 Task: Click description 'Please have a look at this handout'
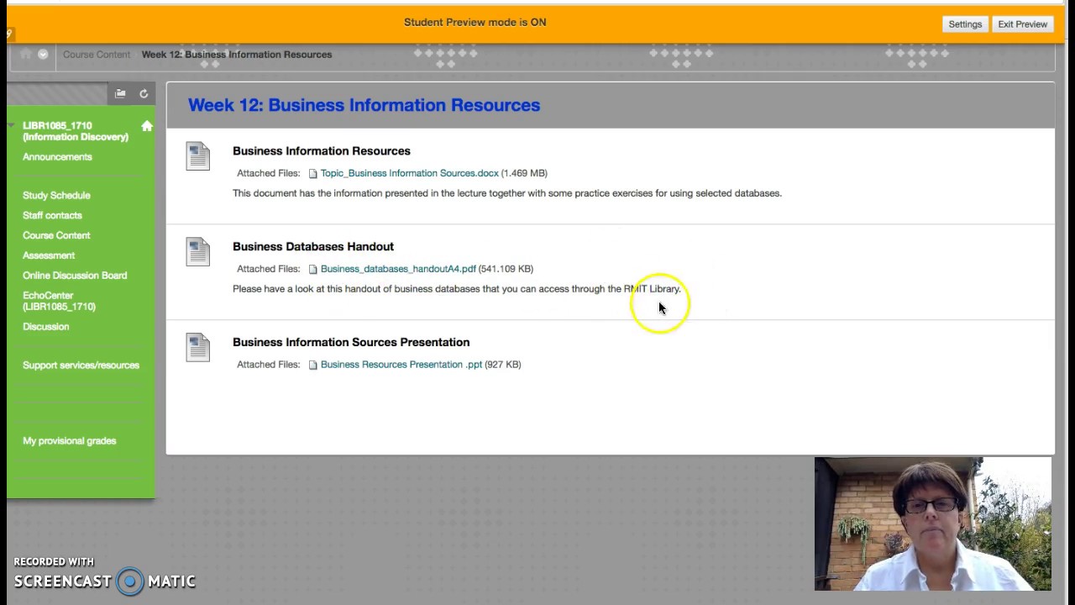pyautogui.click(x=457, y=289)
